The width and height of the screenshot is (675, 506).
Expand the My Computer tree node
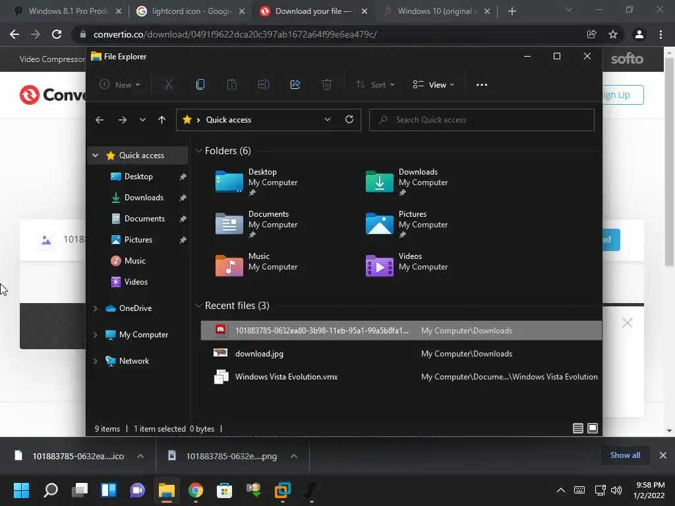[x=96, y=335]
